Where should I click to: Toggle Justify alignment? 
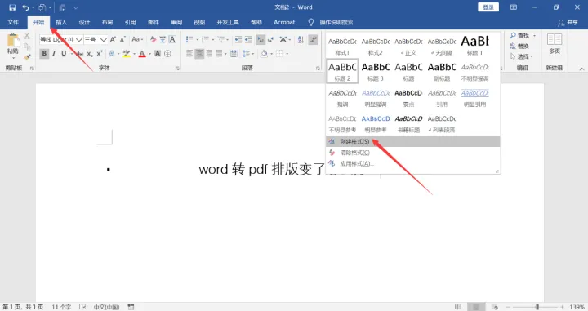219,54
